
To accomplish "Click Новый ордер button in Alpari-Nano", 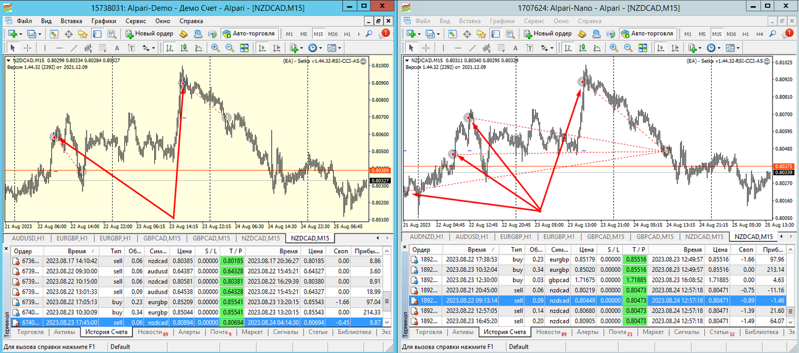I will pyautogui.click(x=548, y=33).
